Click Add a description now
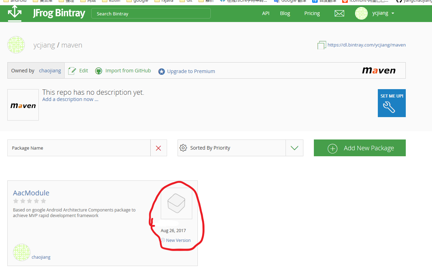 [70, 99]
